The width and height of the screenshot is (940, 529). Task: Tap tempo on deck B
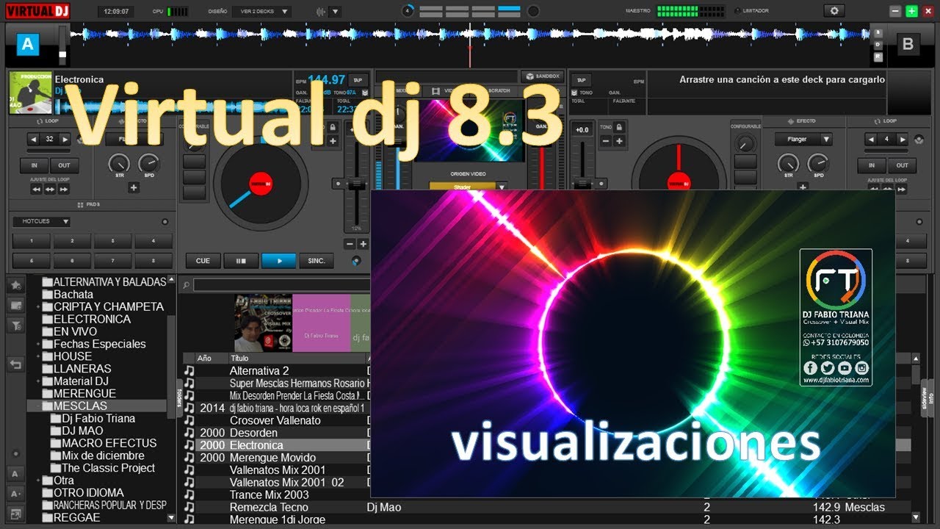coord(582,80)
